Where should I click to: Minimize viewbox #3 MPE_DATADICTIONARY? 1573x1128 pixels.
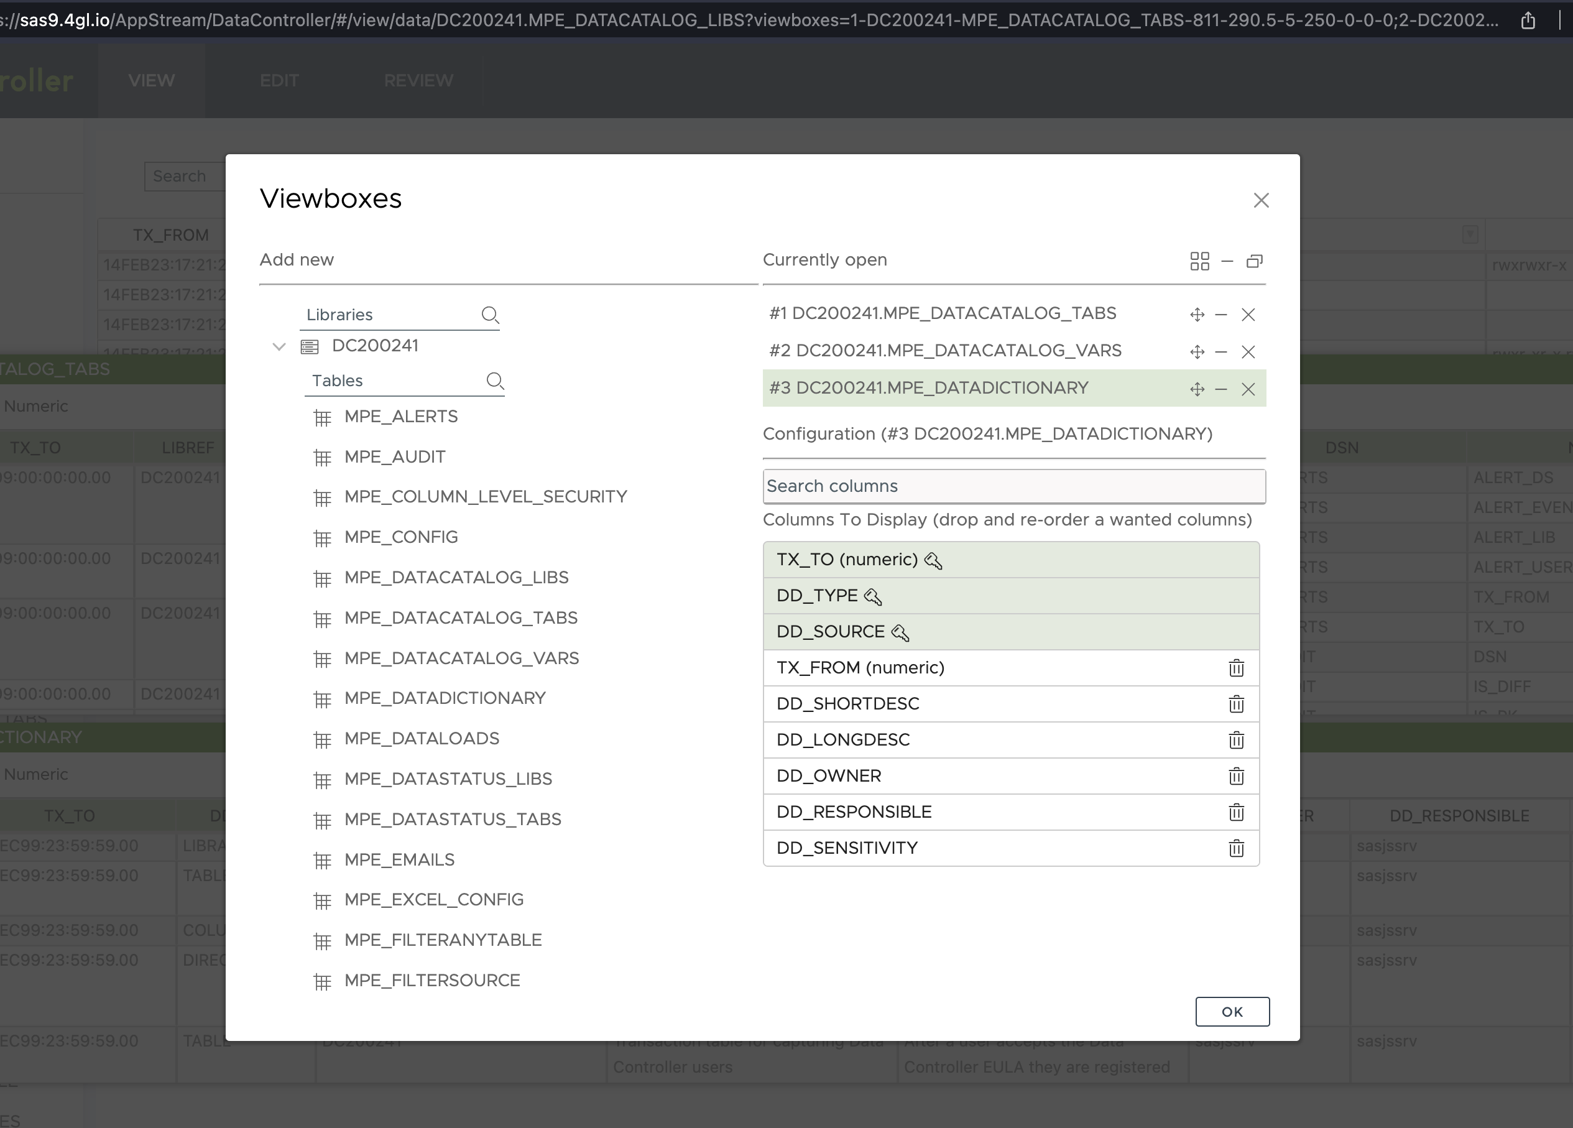[1221, 389]
